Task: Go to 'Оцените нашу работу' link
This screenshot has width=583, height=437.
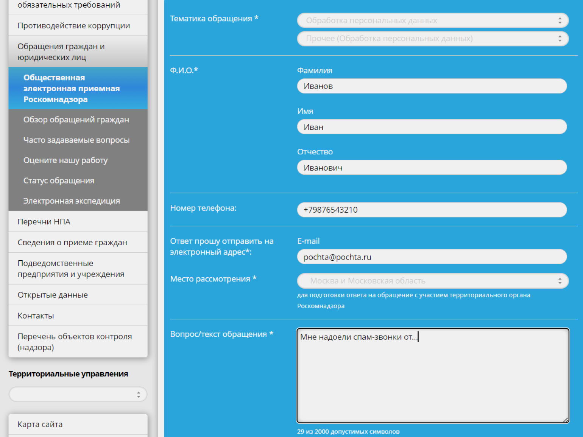Action: click(x=65, y=160)
